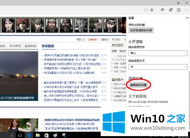Open the 155 artillery firing photo

[19, 76]
